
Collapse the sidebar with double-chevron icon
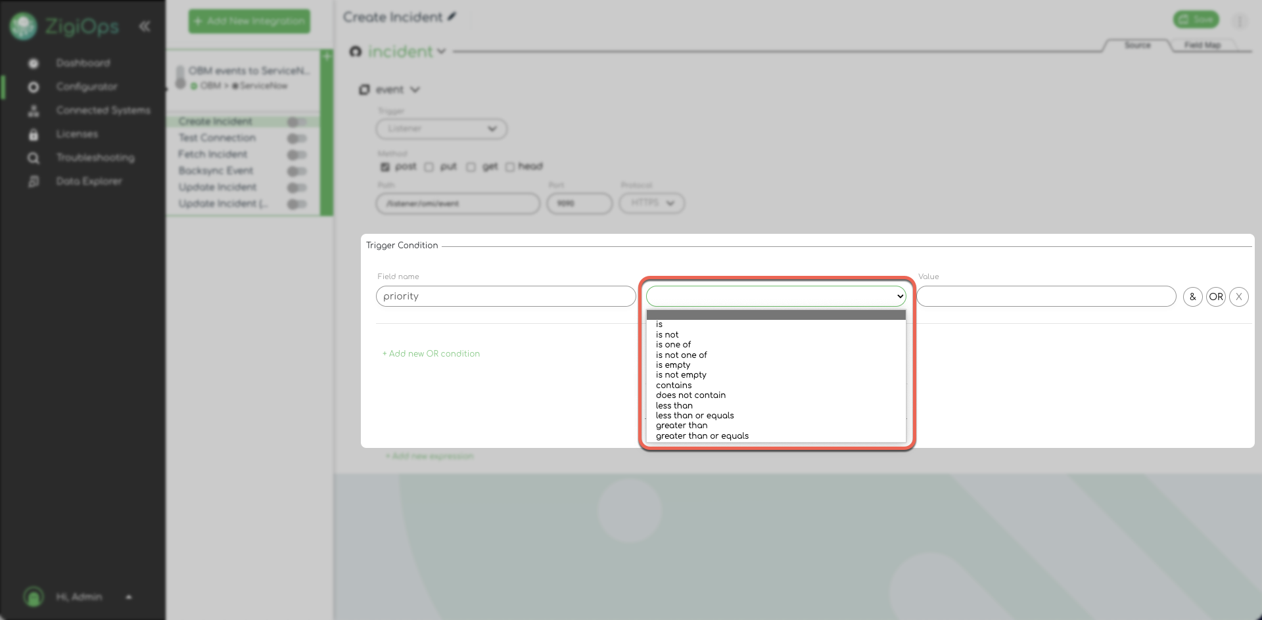pyautogui.click(x=145, y=26)
